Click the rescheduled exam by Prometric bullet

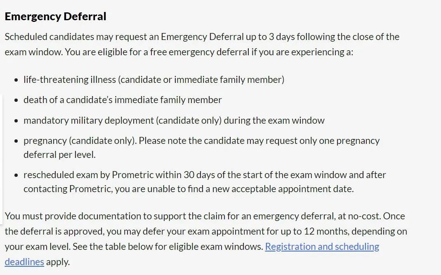click(205, 182)
